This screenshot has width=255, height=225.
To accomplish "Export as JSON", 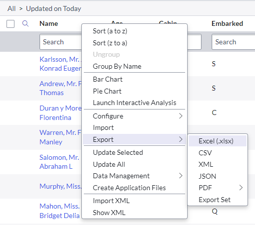I will coord(218,176).
